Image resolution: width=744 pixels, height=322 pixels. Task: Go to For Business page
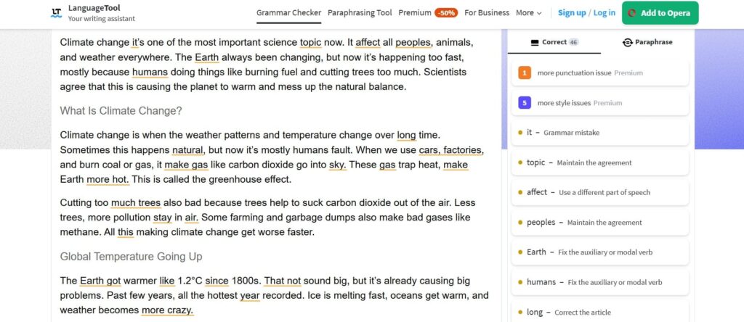click(x=487, y=13)
